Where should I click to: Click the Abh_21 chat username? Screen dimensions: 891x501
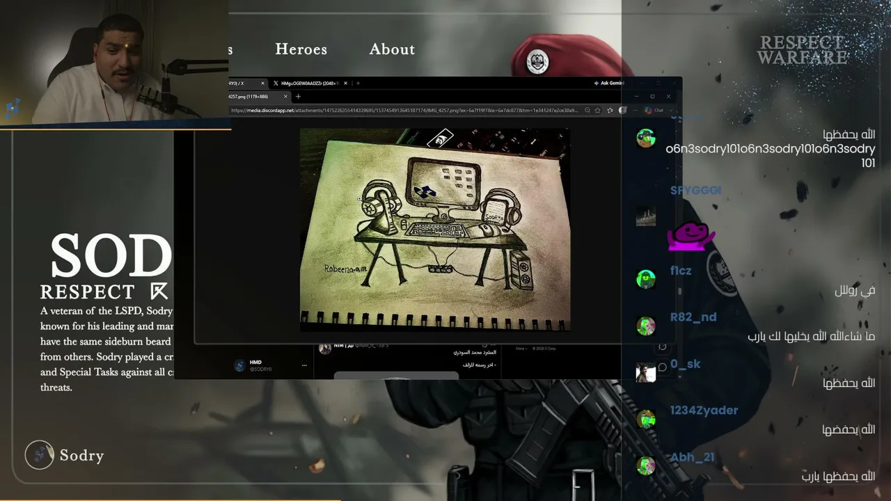(x=693, y=457)
